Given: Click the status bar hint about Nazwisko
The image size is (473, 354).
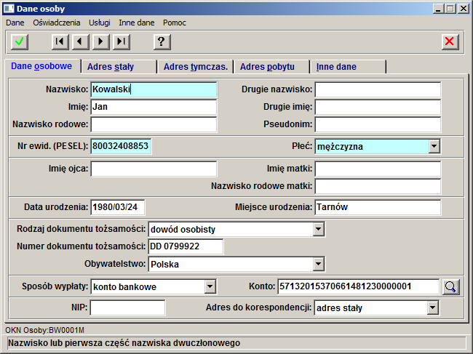Looking at the screenshot, I should [x=236, y=343].
